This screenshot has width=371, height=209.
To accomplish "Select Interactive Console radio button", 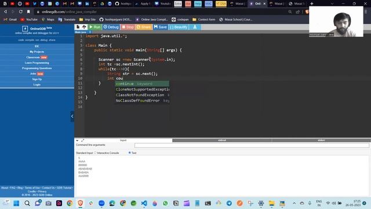I will (x=95, y=153).
